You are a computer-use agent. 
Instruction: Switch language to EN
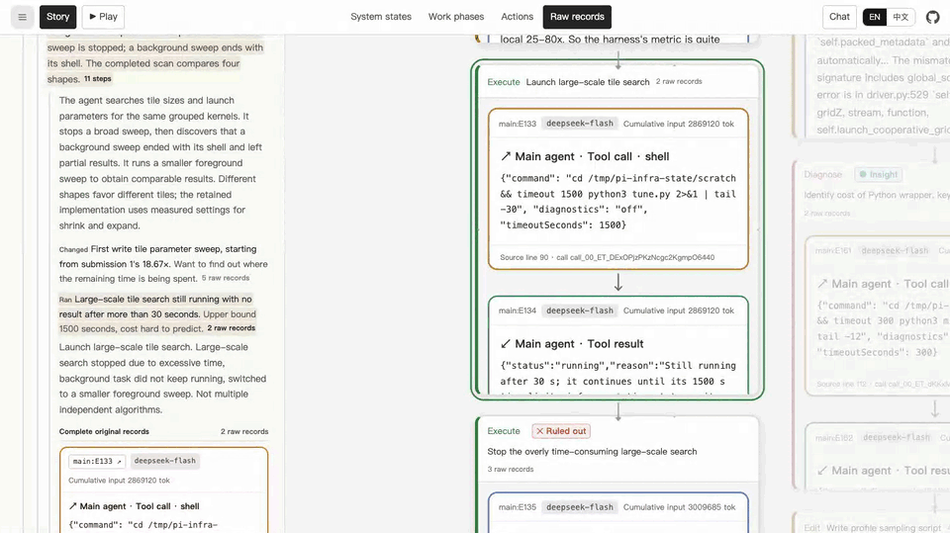coord(874,17)
